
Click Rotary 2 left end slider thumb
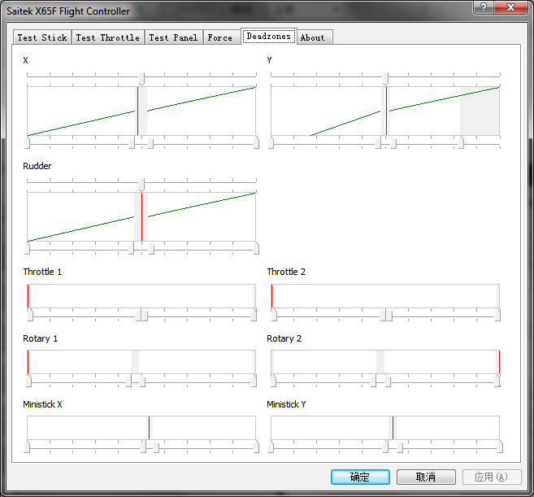coord(273,381)
